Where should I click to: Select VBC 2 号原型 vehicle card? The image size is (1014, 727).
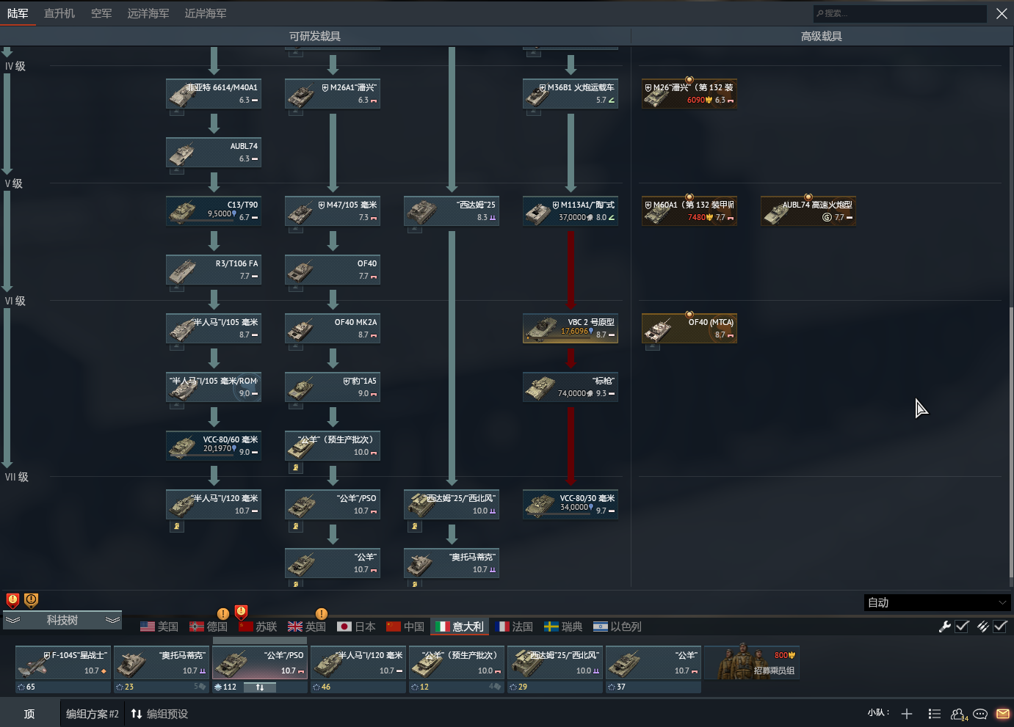pyautogui.click(x=571, y=329)
